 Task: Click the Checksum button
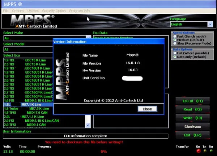point(192,127)
